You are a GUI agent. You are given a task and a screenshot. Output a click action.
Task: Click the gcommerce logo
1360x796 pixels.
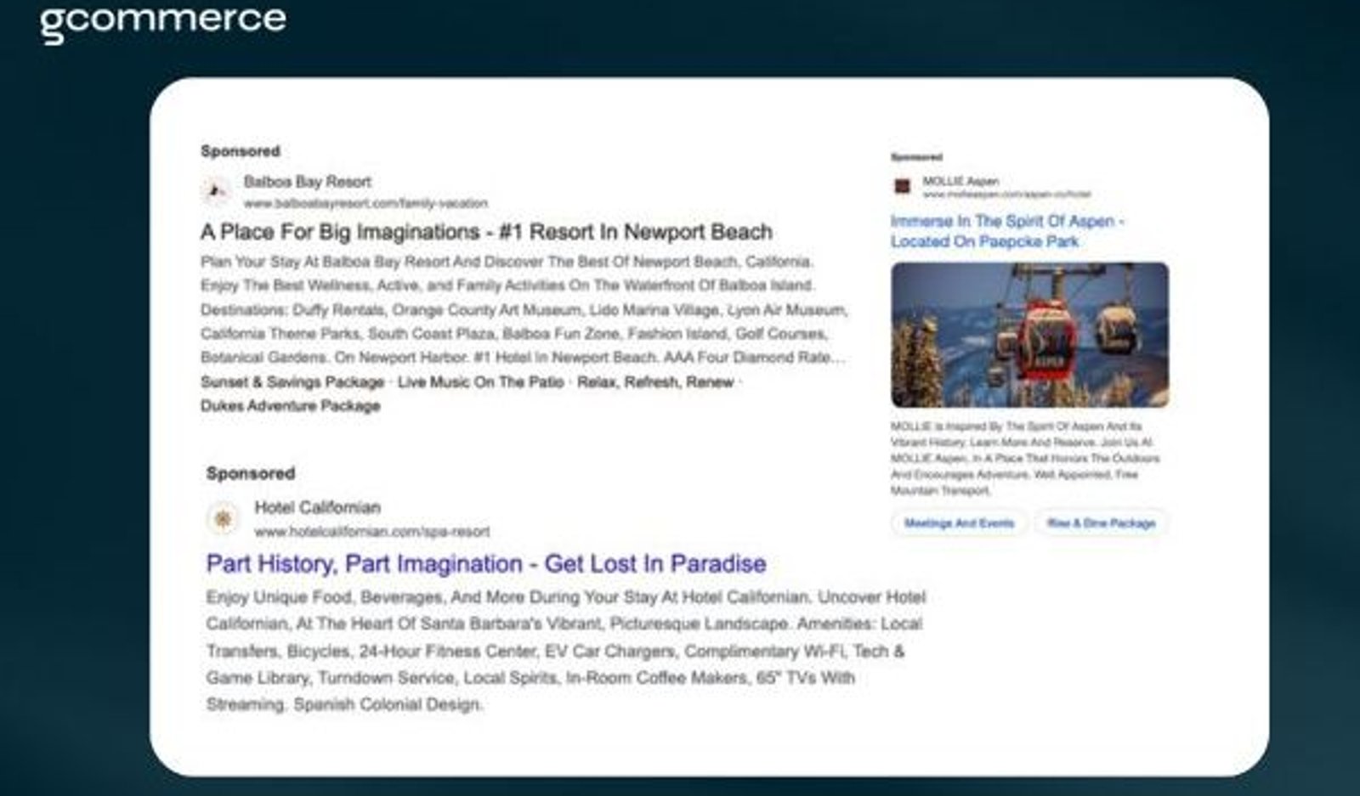pos(163,21)
